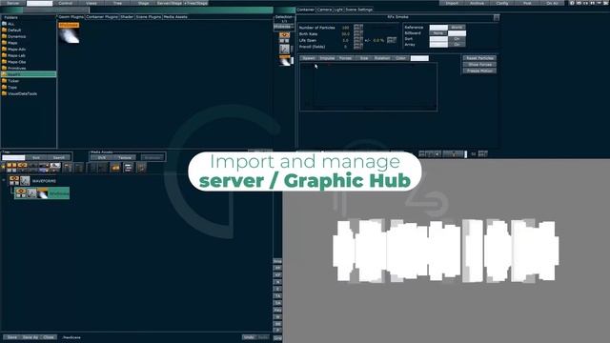
Task: Click the Texture media asset button
Action: pyautogui.click(x=125, y=157)
